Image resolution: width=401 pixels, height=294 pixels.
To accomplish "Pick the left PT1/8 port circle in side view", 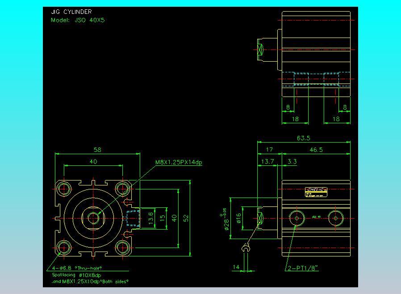I will tap(297, 218).
